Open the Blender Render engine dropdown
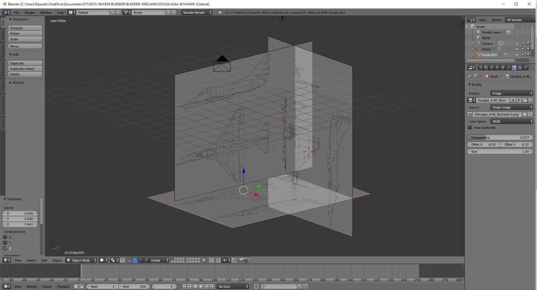The image size is (537, 290). point(196,13)
